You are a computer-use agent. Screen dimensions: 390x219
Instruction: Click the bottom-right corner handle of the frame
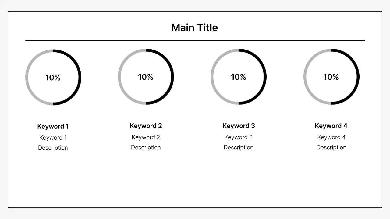coord(381,208)
